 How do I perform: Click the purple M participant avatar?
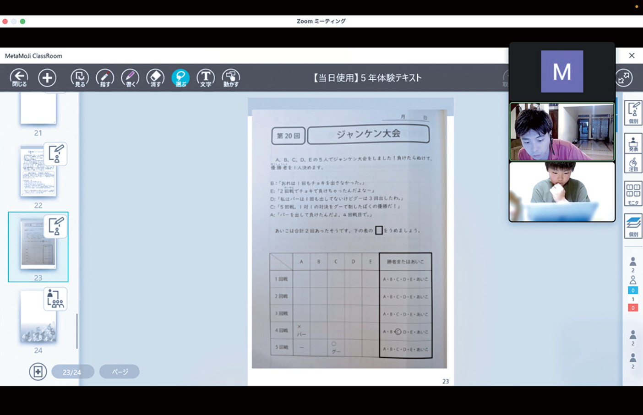[x=562, y=71]
